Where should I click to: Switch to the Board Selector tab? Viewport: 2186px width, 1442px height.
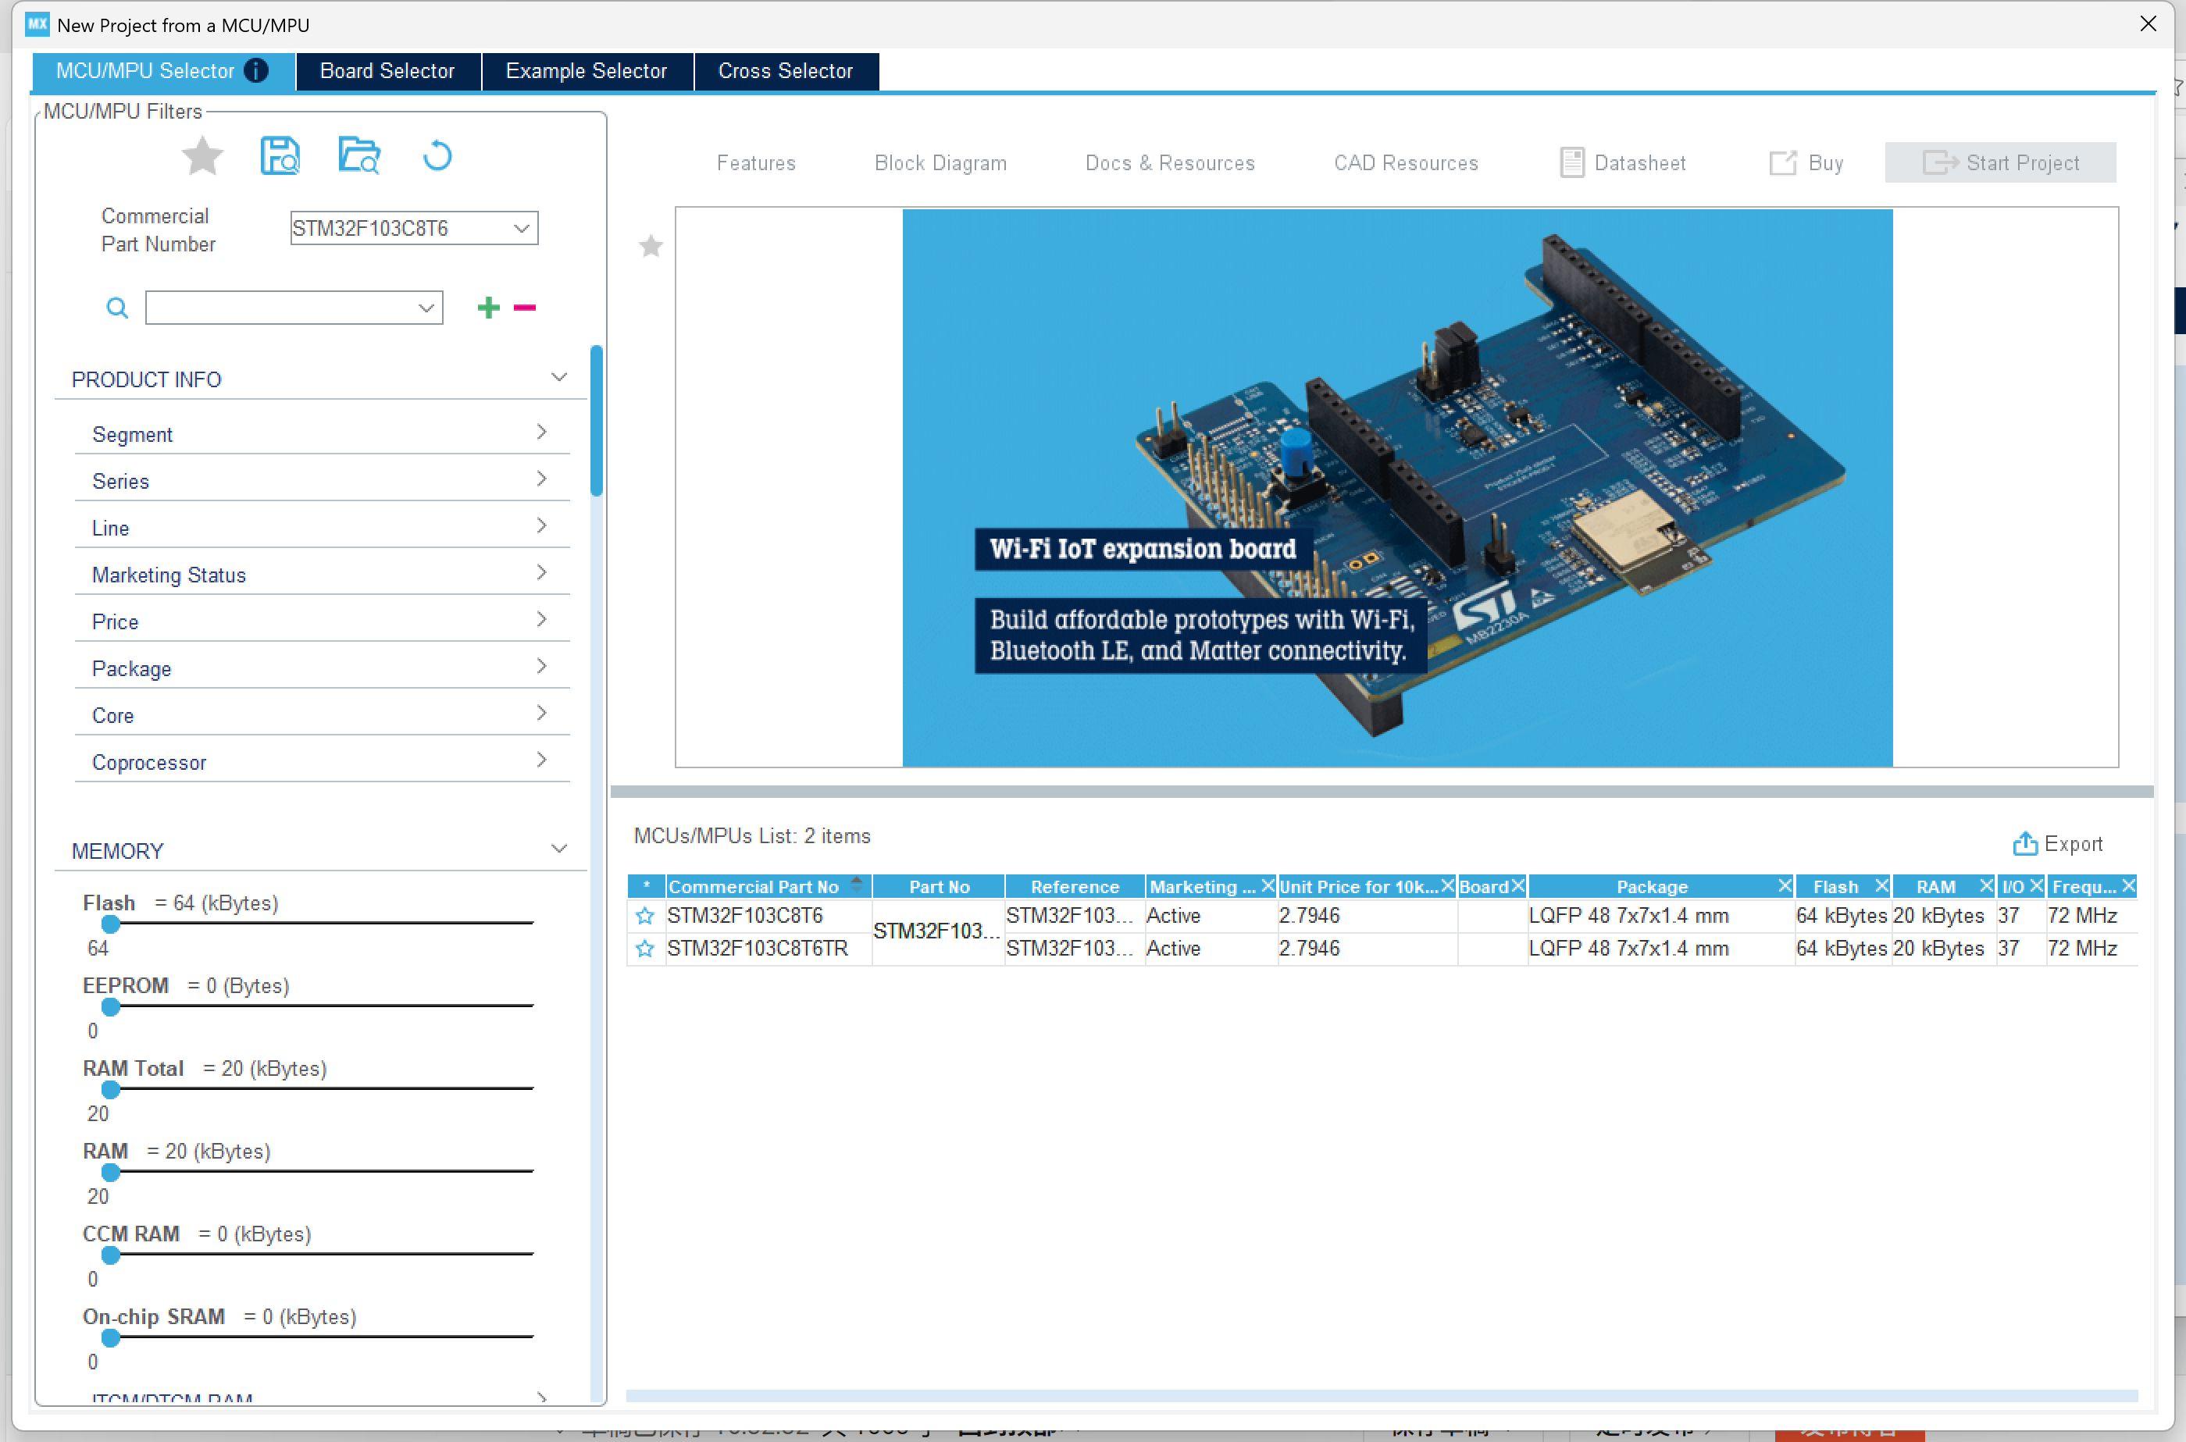tap(387, 71)
